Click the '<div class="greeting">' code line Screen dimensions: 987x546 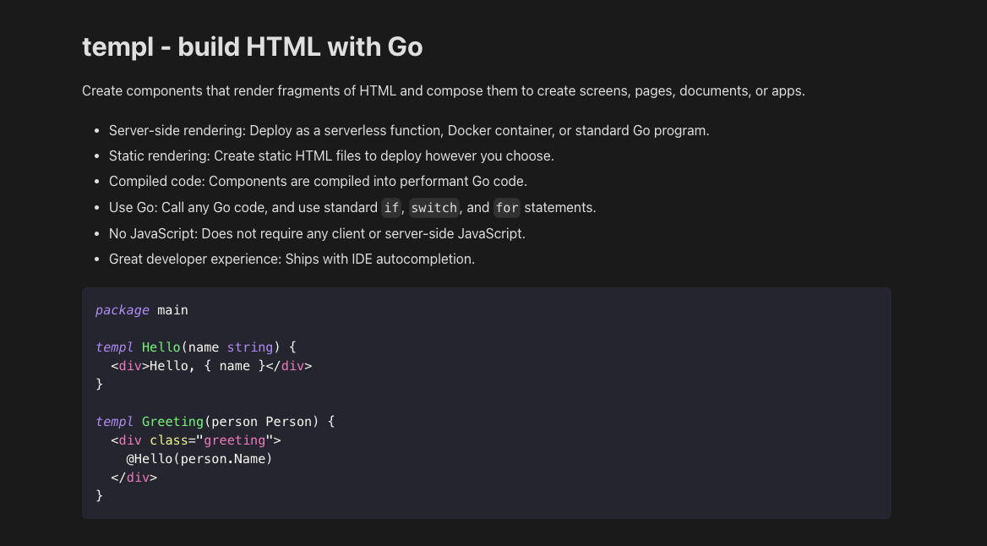point(196,440)
